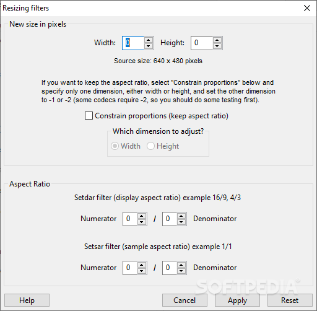The height and width of the screenshot is (311, 317).
Task: Open Help for resizing filters
Action: pos(27,300)
